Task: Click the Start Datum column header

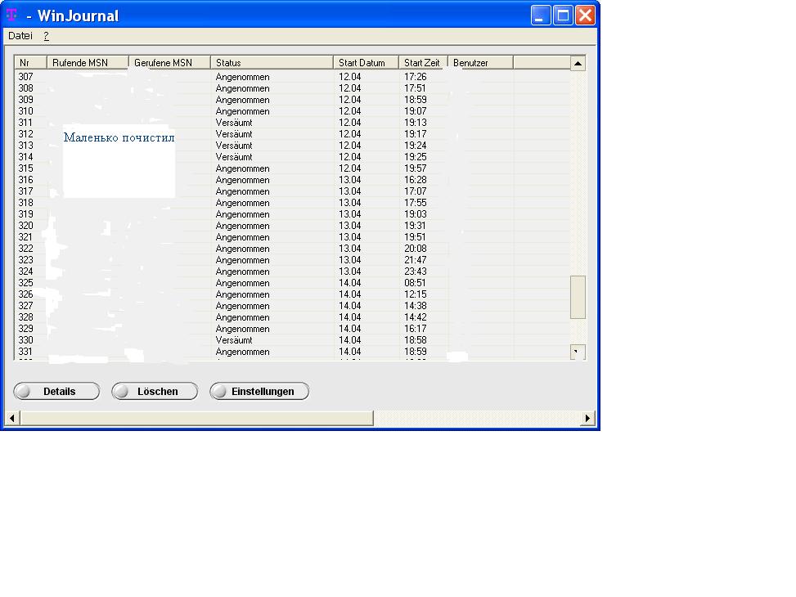Action: pyautogui.click(x=366, y=63)
